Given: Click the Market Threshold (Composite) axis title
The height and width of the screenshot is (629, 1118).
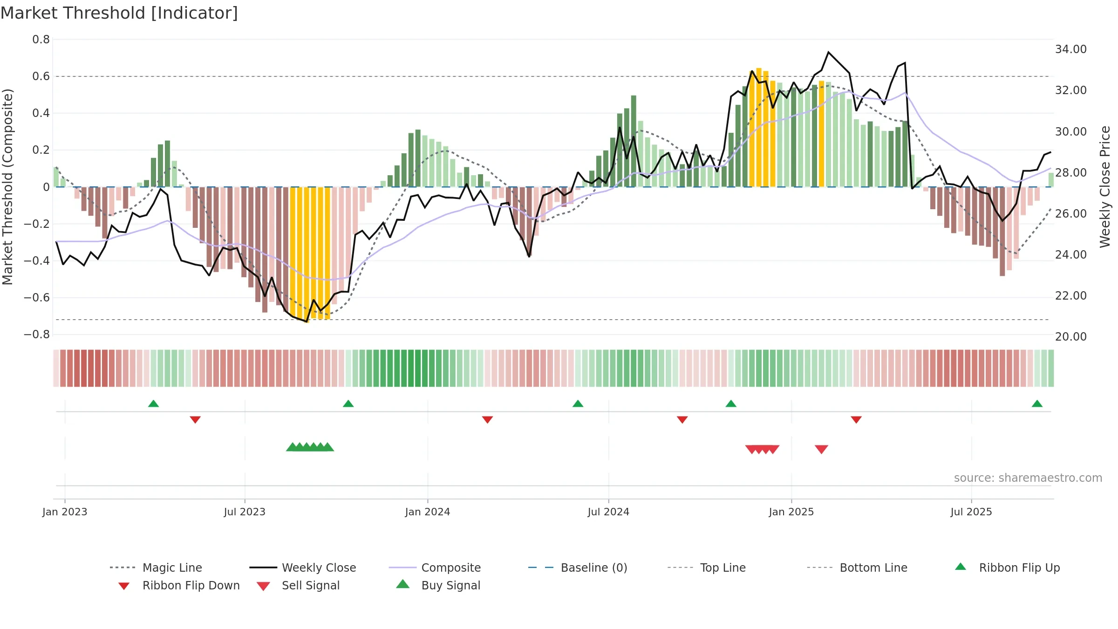Looking at the screenshot, I should point(7,186).
